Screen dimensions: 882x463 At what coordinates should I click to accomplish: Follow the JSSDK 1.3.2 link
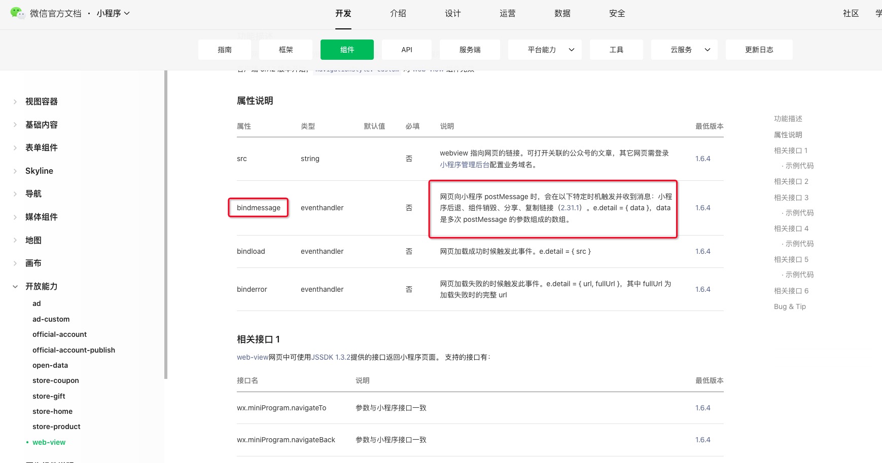pyautogui.click(x=331, y=357)
